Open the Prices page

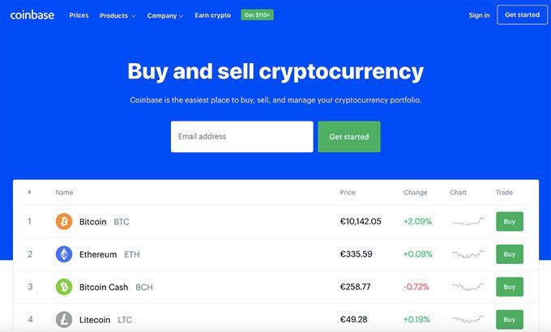click(79, 15)
